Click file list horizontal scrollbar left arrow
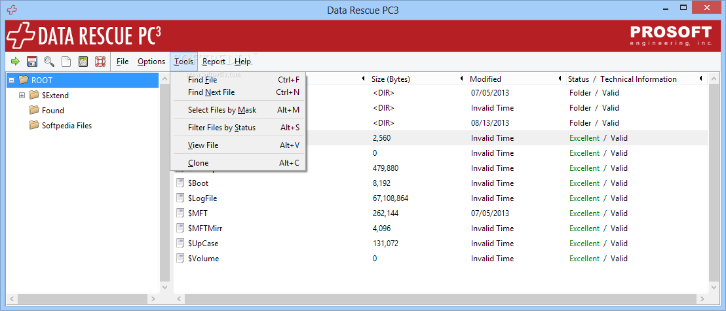Image resolution: width=726 pixels, height=311 pixels. click(179, 299)
